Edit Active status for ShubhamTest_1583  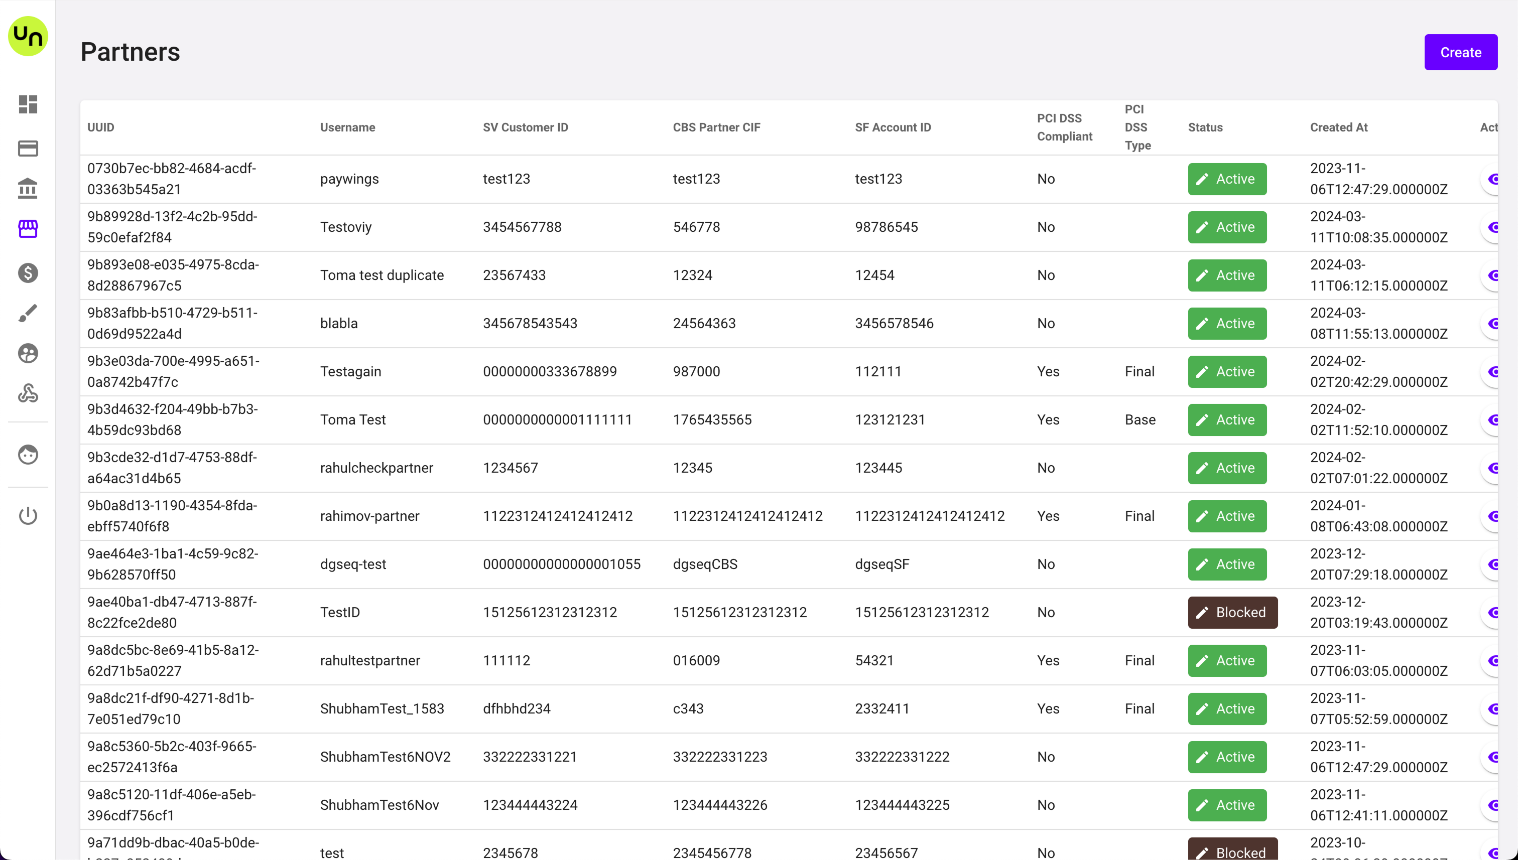coord(1227,709)
